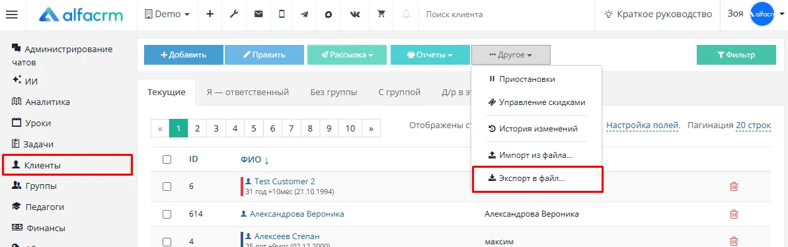Switch to С группой tab
Screen dimensions: 788x247
coord(399,92)
